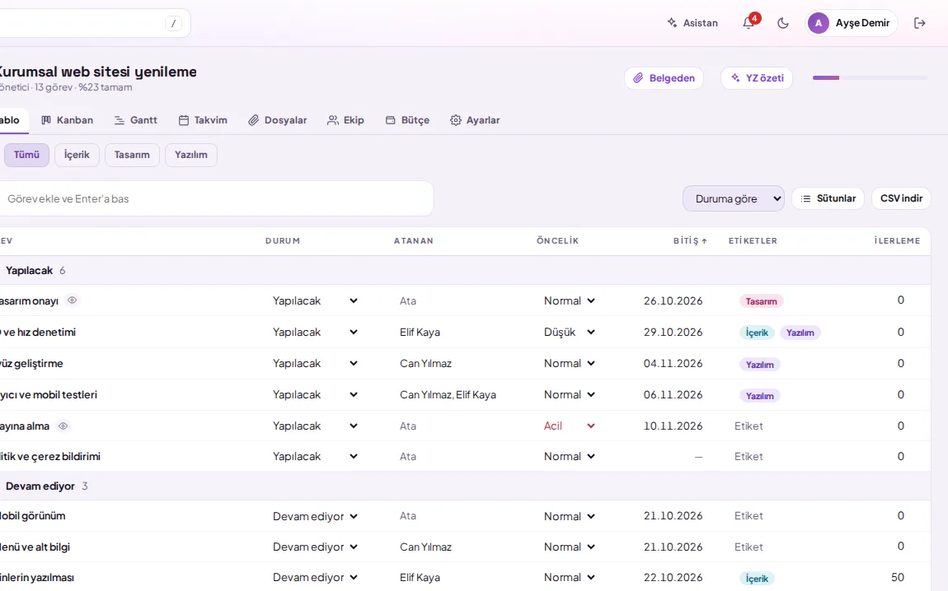Click the Takvim tab calendar icon
This screenshot has width=948, height=591.
(x=184, y=120)
